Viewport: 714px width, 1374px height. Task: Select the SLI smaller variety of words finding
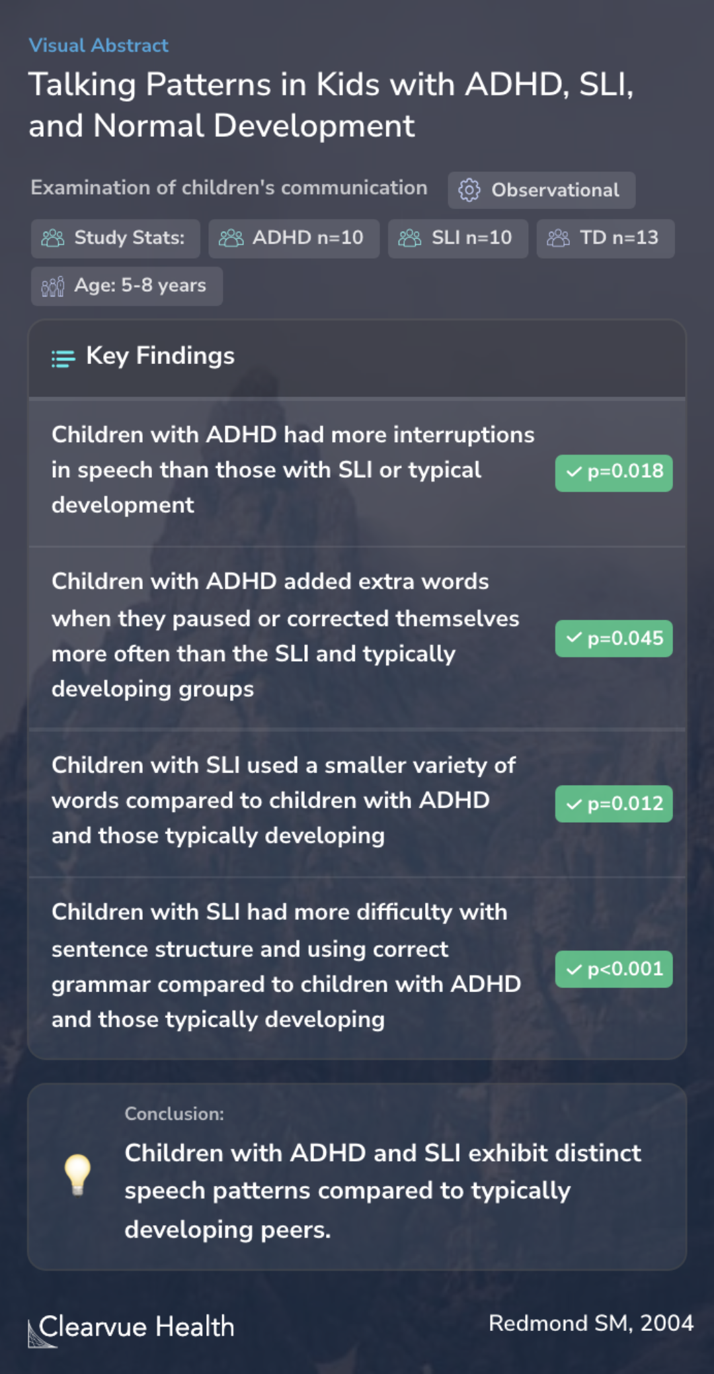pyautogui.click(x=284, y=800)
